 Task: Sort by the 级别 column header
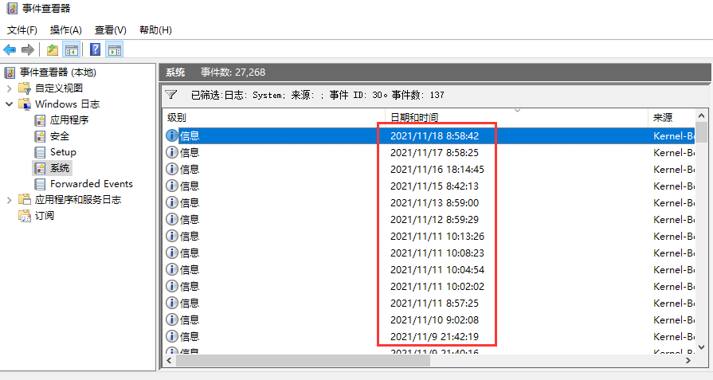pos(177,118)
